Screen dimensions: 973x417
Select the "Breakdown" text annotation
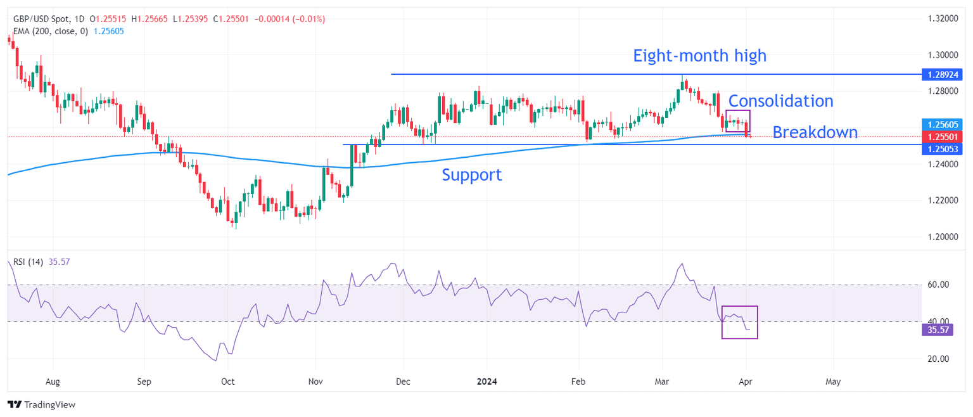(x=815, y=132)
